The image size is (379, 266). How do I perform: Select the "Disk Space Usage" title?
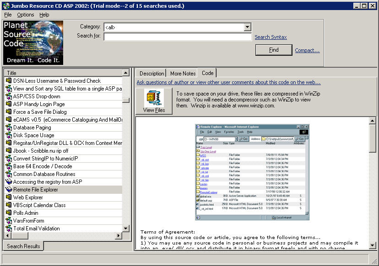33,135
